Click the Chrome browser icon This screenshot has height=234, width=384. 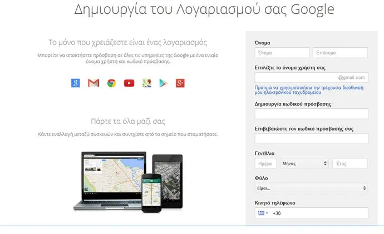coord(111,83)
